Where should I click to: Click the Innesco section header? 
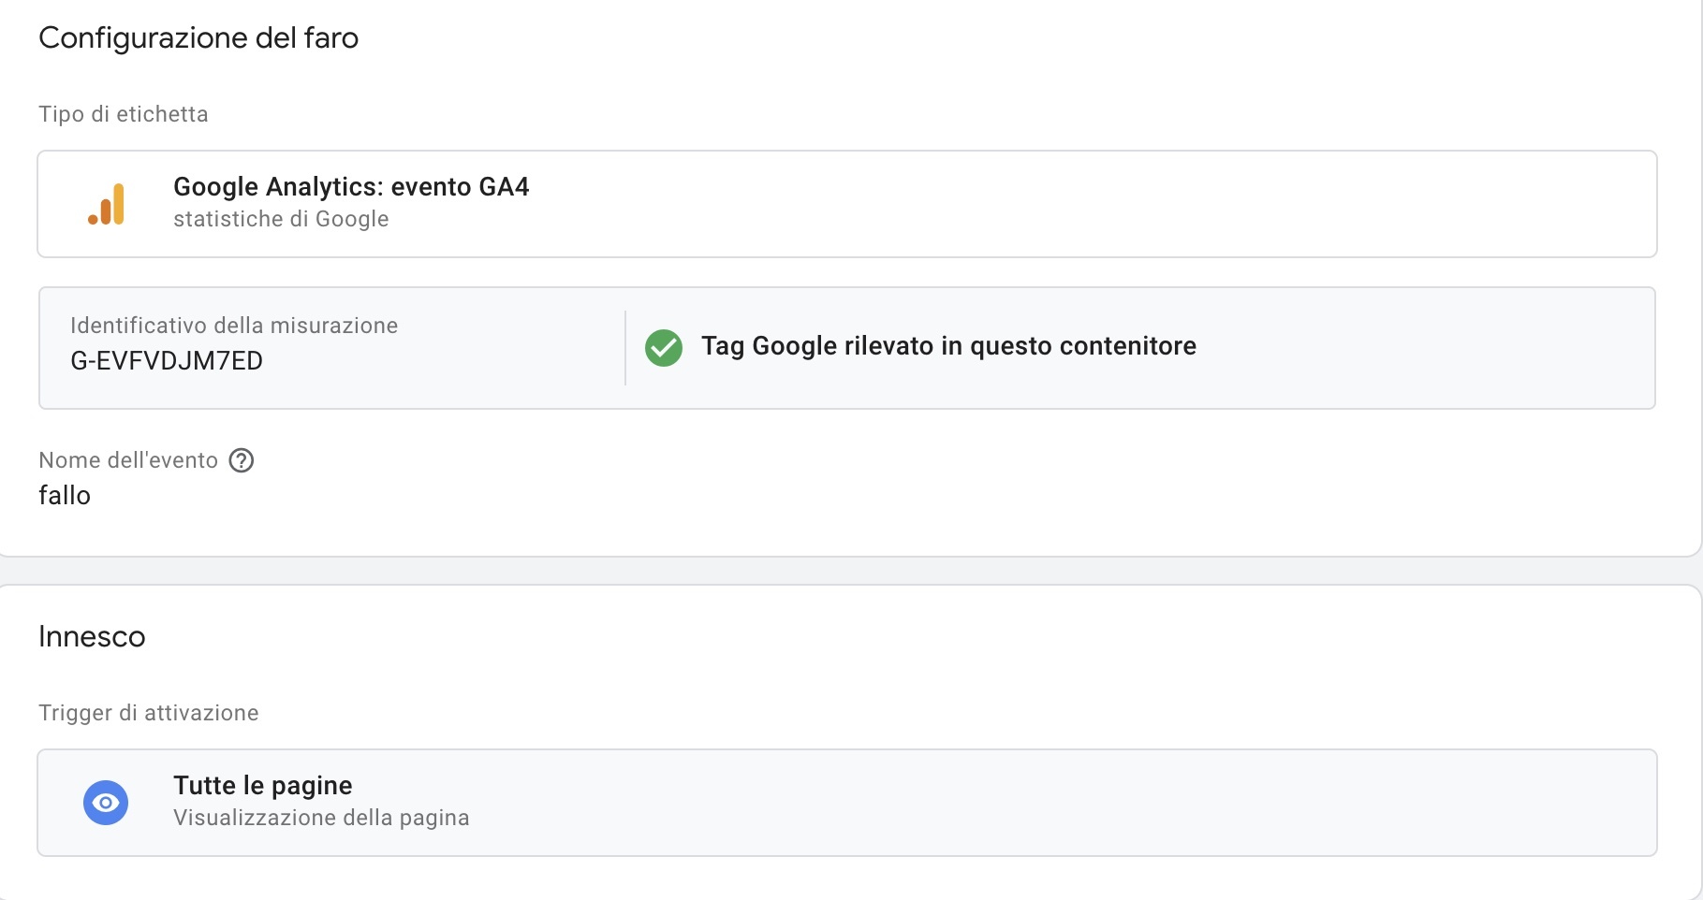92,636
